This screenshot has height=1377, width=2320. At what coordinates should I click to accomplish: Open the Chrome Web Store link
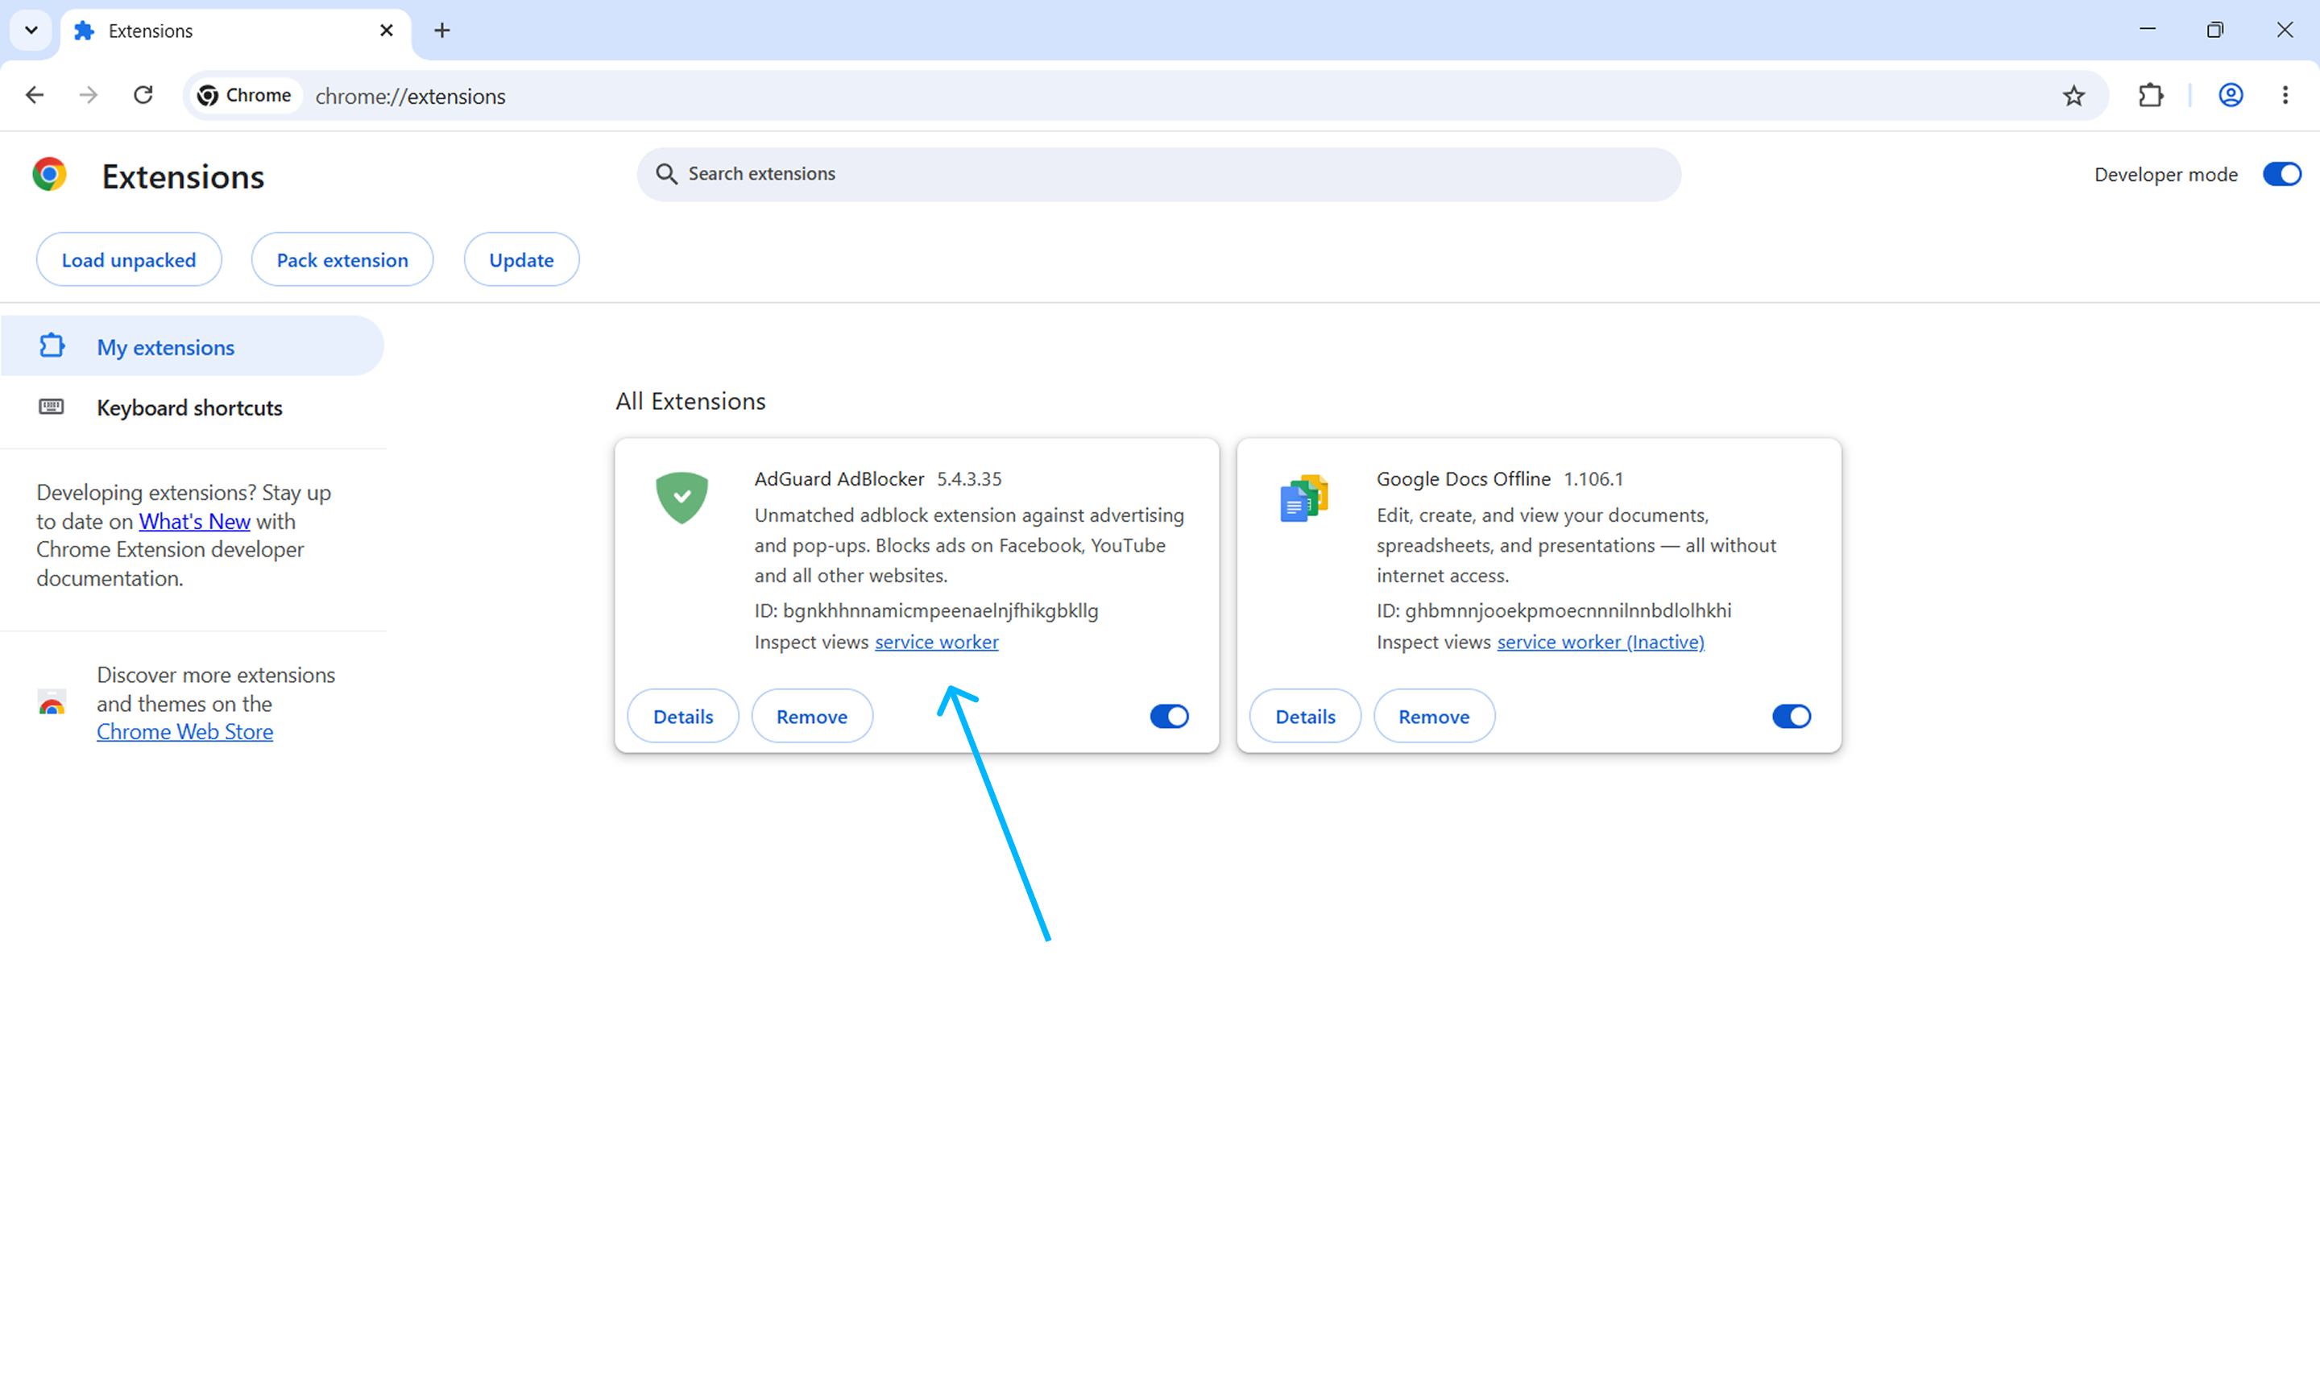[184, 732]
